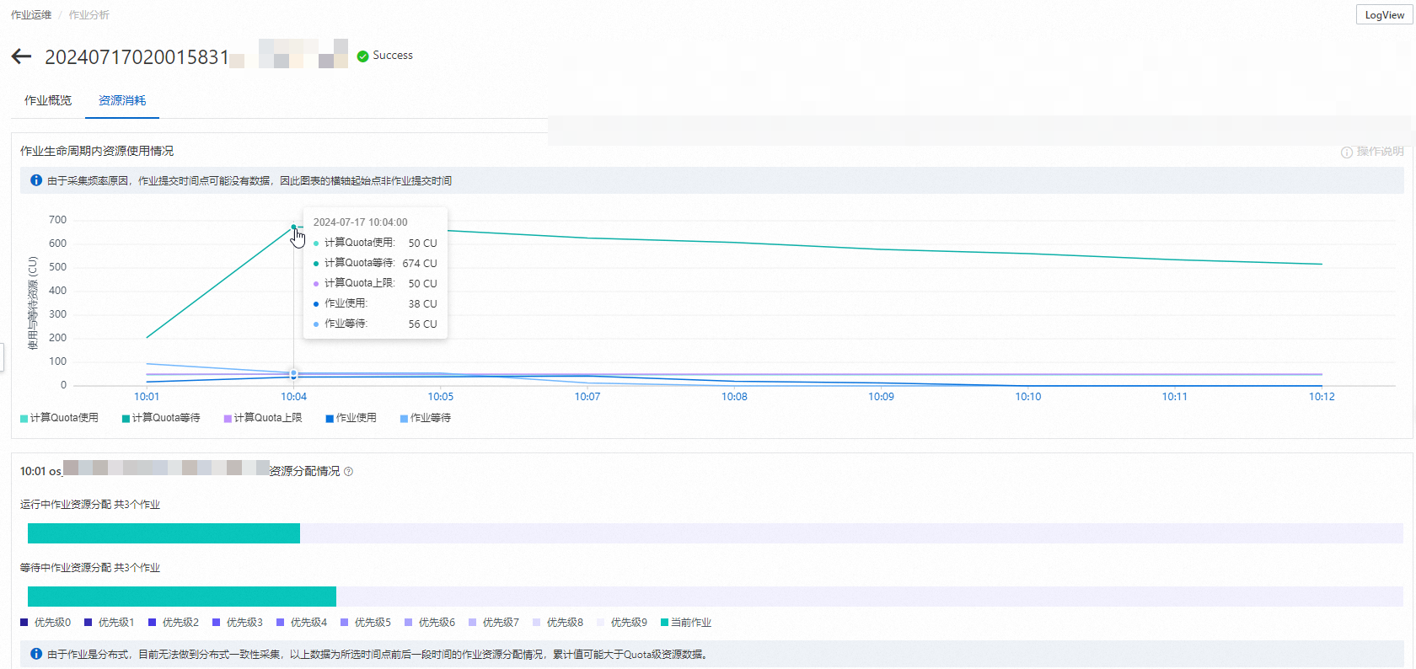Click the info icon in chart notice
1416x669 pixels.
click(36, 180)
